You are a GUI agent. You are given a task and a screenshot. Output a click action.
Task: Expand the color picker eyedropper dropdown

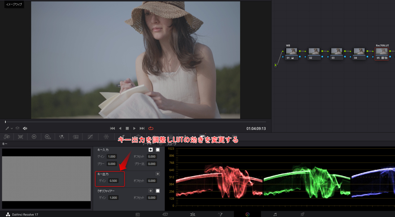pos(12,128)
